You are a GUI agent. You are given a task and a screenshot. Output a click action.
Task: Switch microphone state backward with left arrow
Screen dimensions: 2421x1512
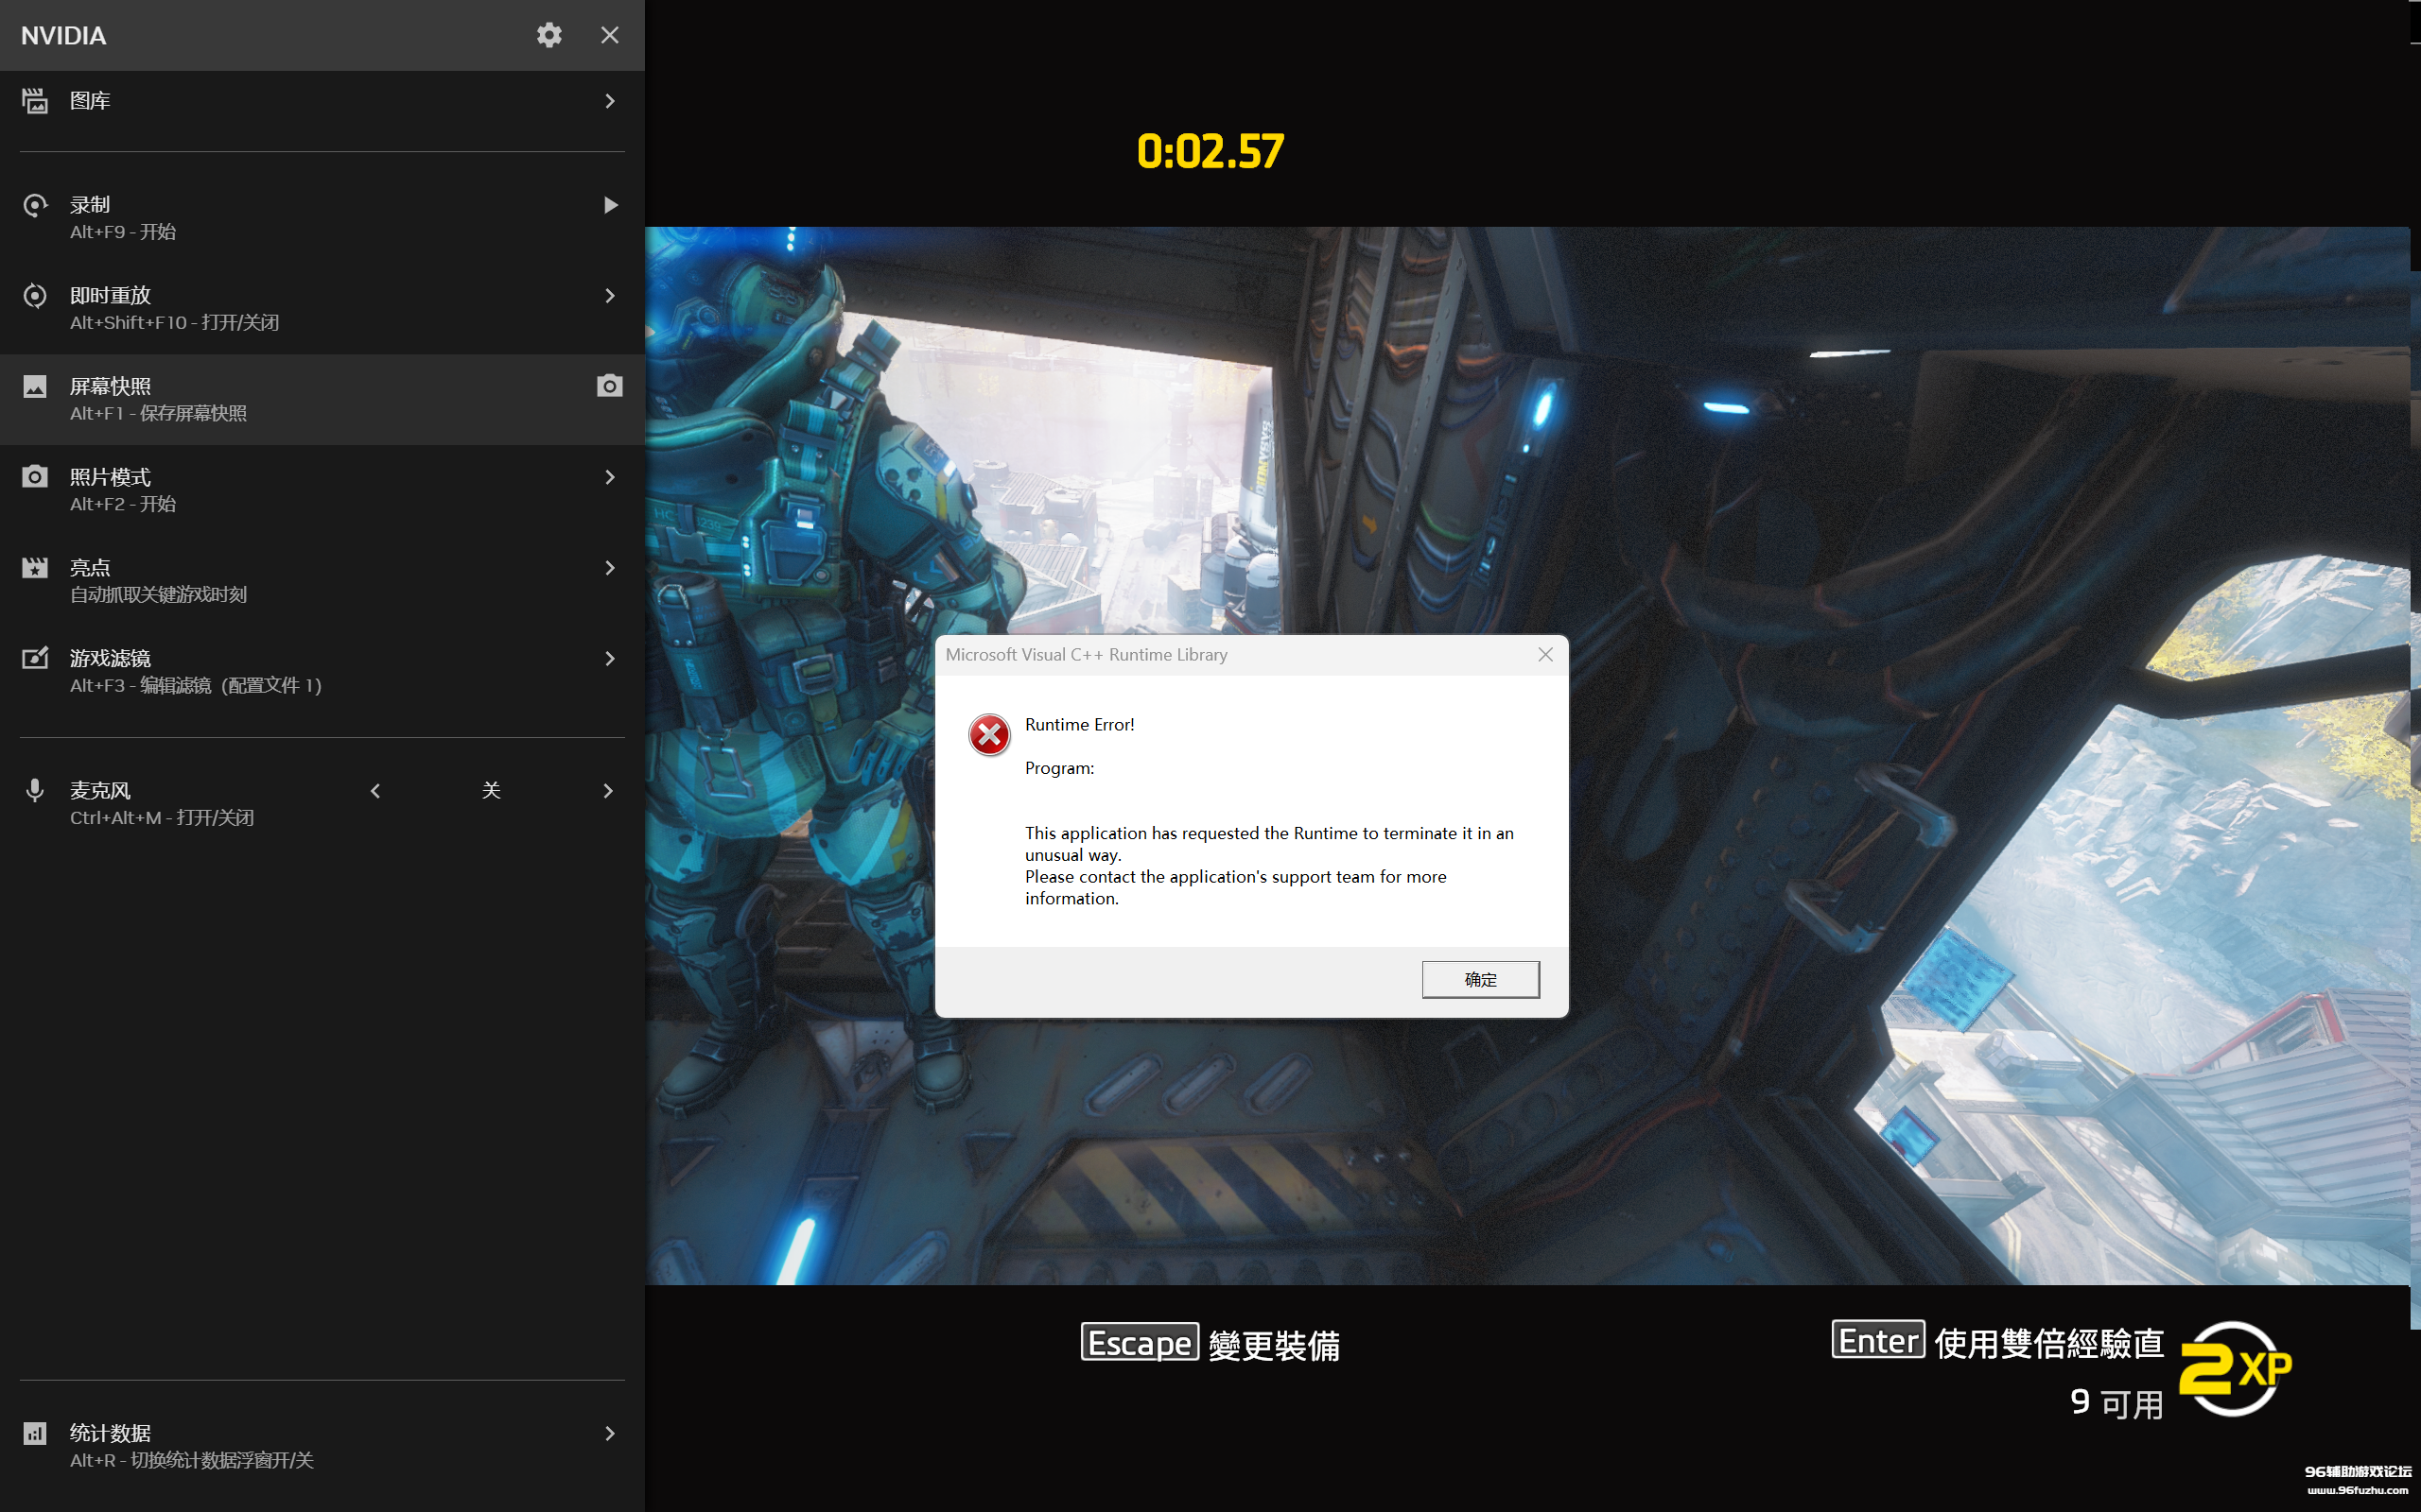[375, 790]
